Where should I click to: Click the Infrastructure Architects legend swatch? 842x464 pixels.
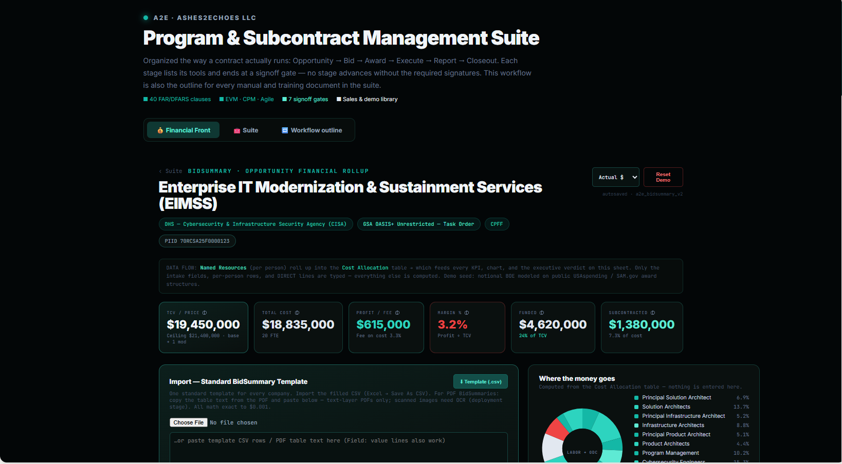[636, 426]
